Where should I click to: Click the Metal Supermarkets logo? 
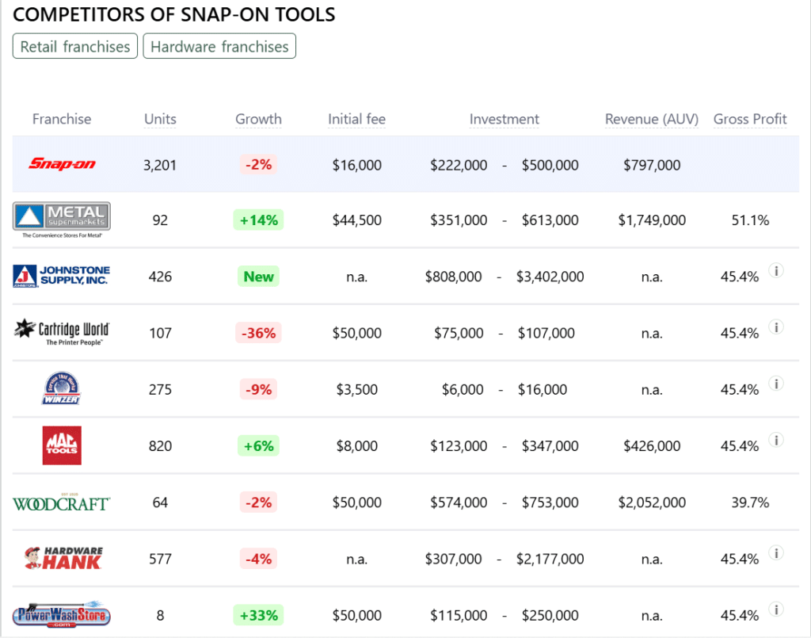point(62,220)
